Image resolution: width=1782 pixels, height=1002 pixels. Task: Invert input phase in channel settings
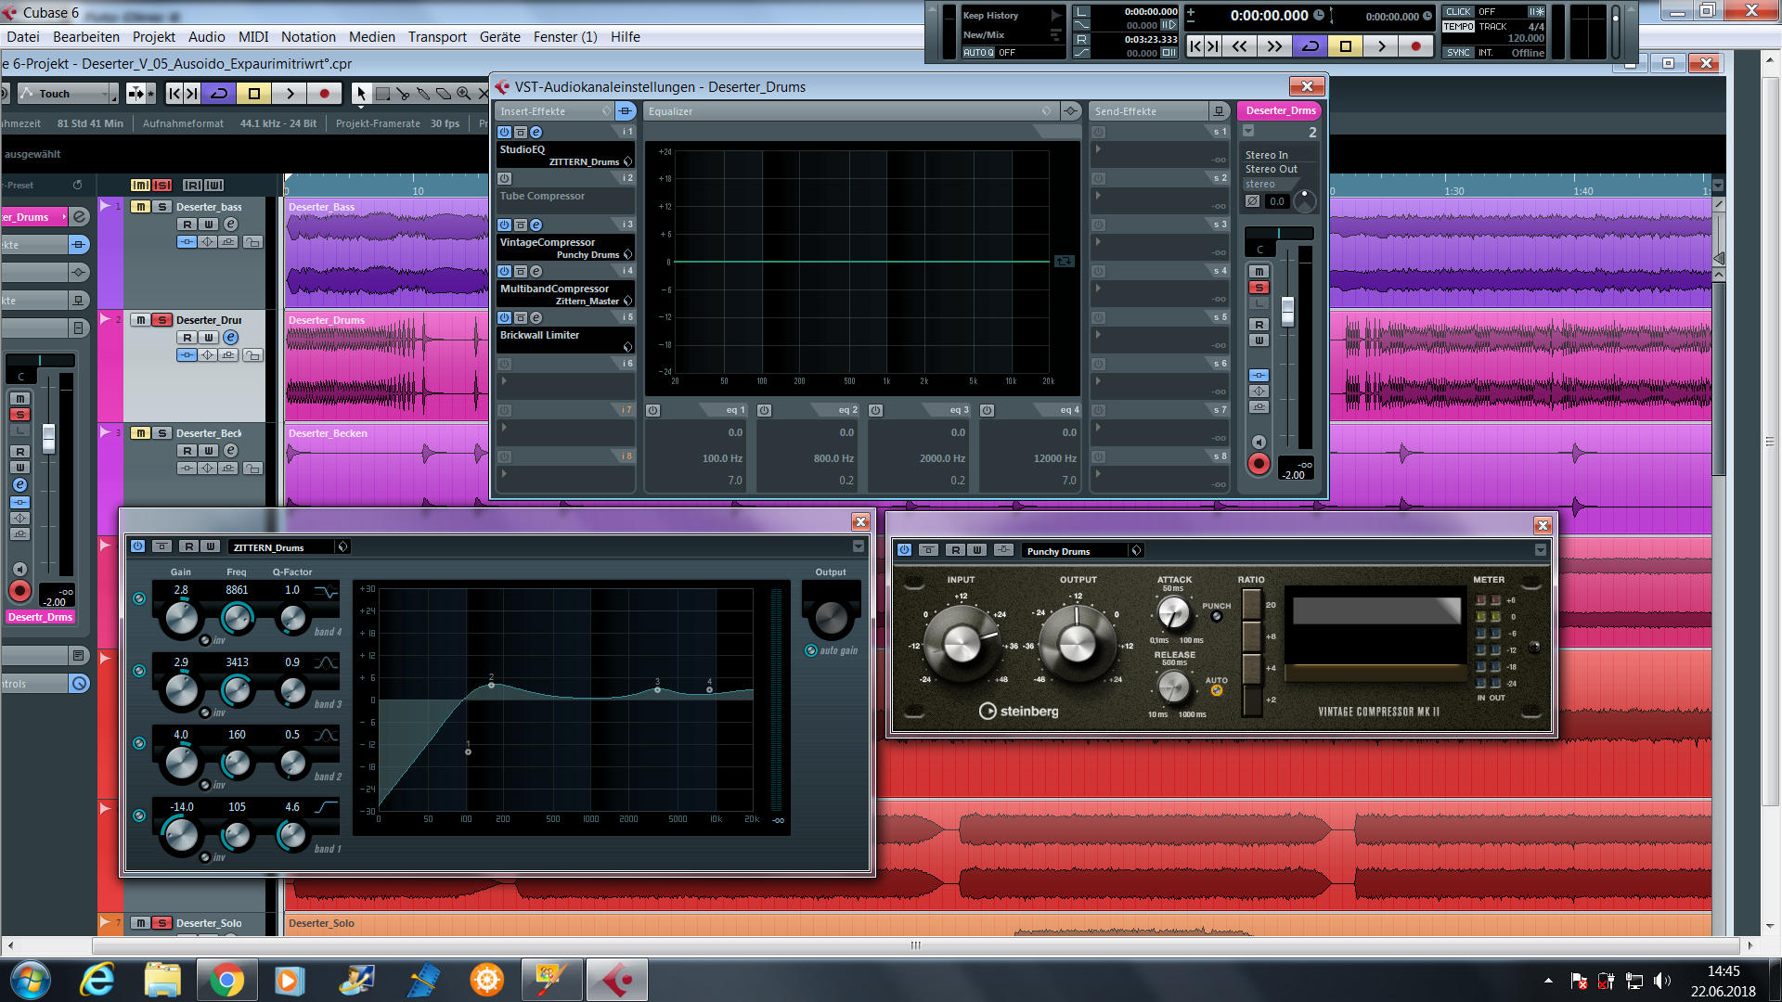click(x=1252, y=200)
